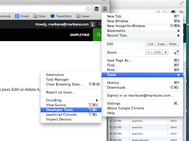Toggle the Chrome hamburger menu button
Screen dimensions: 189x141
pyautogui.click(x=105, y=9)
